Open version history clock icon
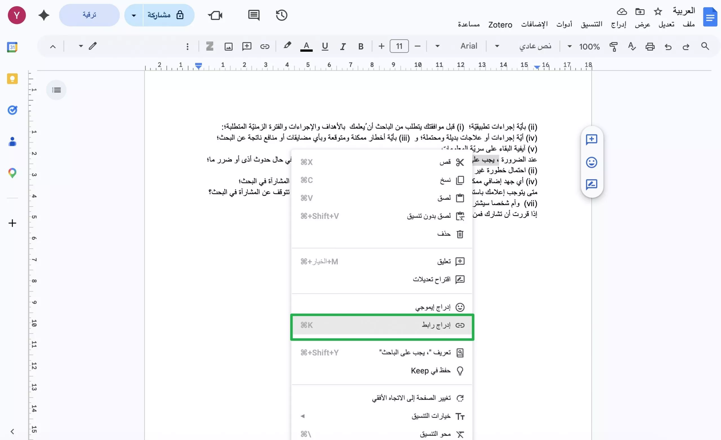The height and width of the screenshot is (440, 721). 281,15
